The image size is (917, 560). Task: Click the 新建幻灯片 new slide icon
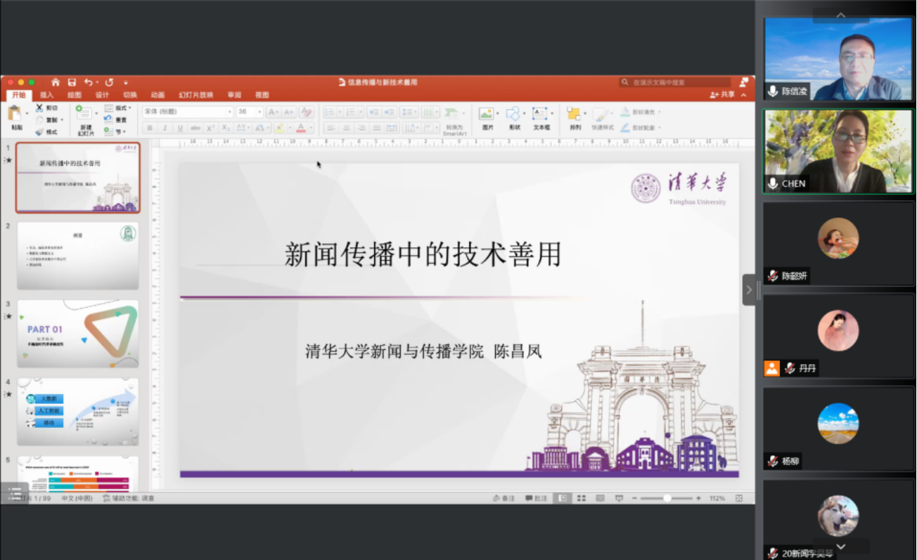point(84,114)
